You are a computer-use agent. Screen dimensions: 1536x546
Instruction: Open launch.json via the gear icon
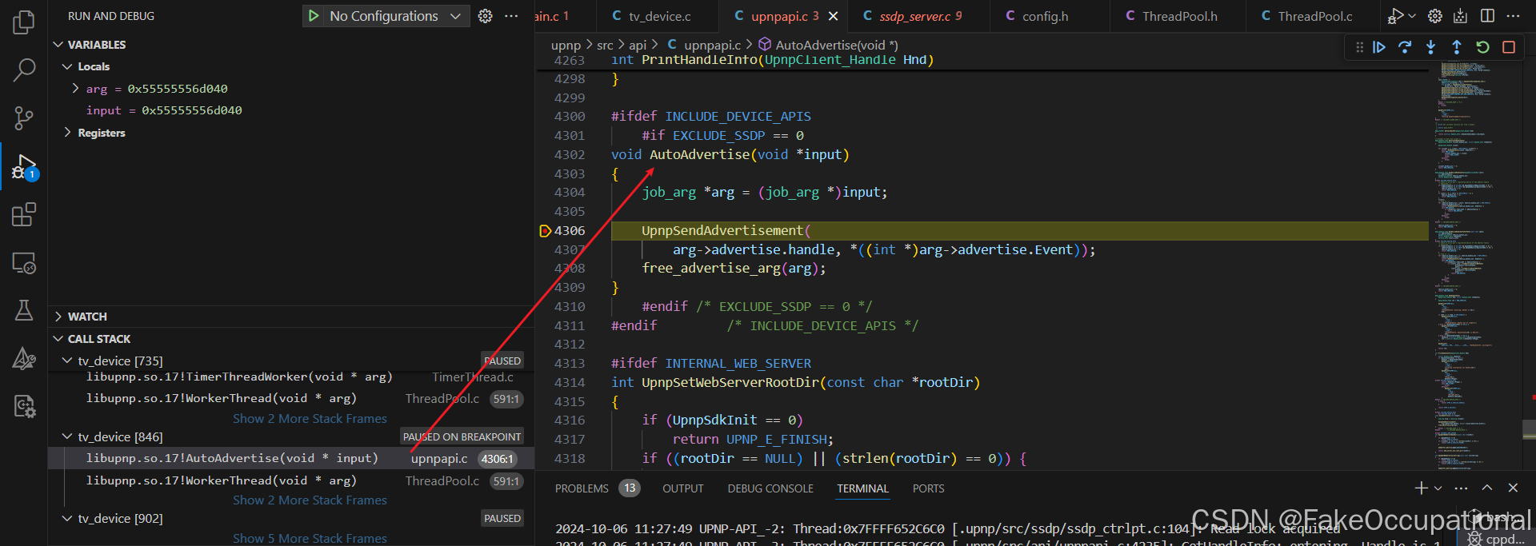click(x=485, y=16)
